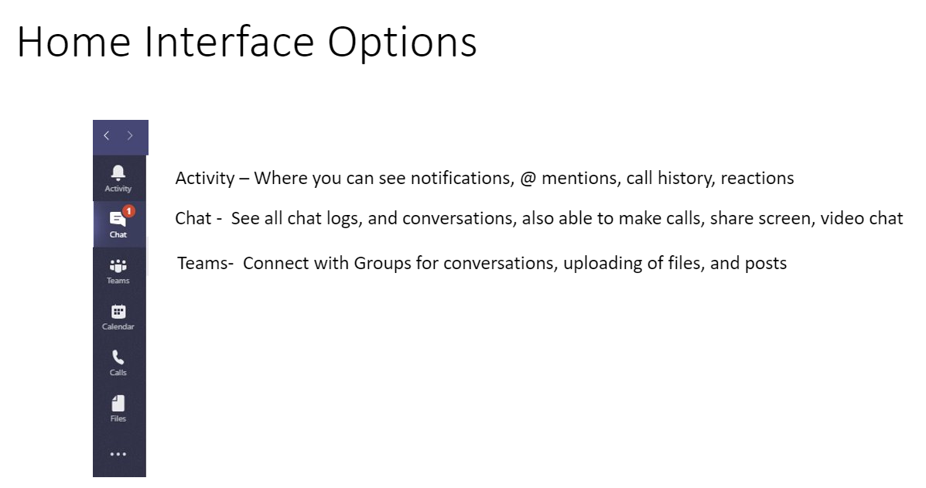Click the "Files" text label in sidebar
Image resolution: width=926 pixels, height=488 pixels.
[118, 418]
